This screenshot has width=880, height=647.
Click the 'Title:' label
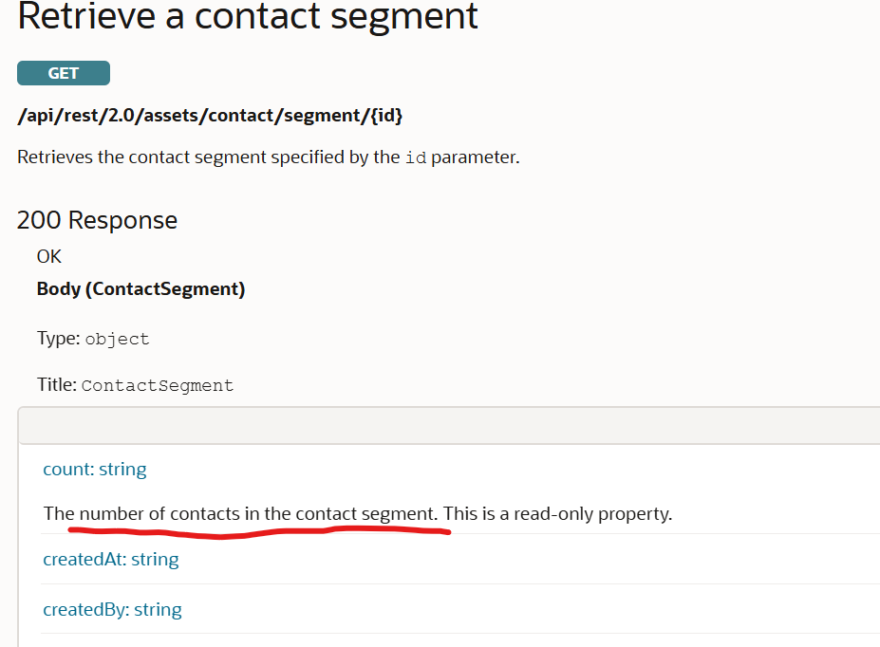point(57,385)
